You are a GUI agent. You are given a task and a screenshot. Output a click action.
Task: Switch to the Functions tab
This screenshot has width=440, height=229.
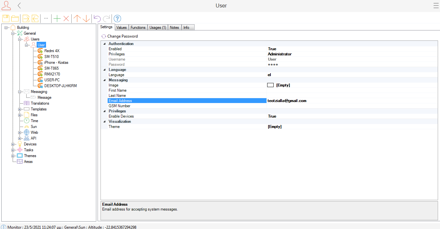(x=138, y=28)
